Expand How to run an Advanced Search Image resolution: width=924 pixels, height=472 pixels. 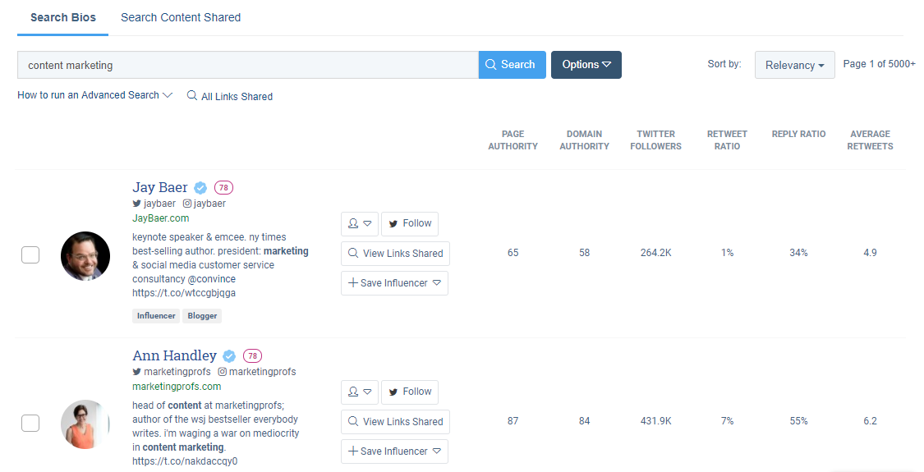point(94,95)
